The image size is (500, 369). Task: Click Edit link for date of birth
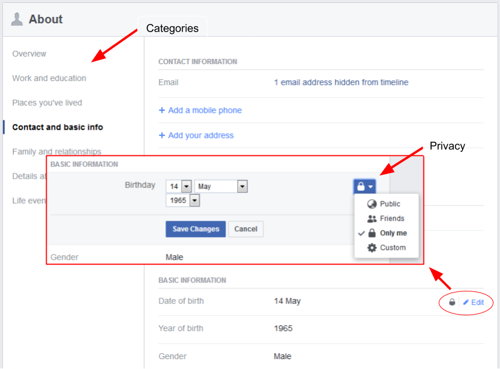477,302
